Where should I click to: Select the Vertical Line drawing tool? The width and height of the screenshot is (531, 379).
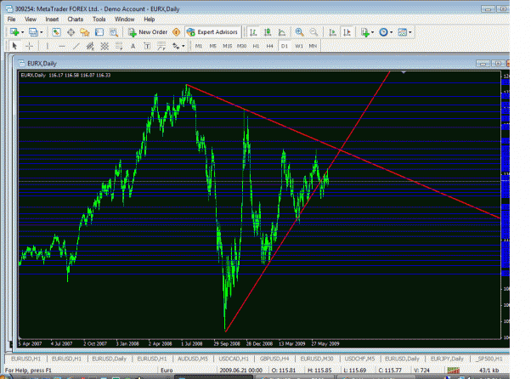[47, 46]
